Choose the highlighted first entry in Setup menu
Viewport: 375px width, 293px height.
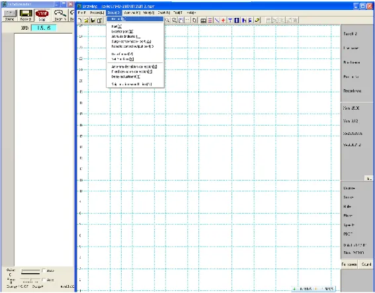coord(135,19)
